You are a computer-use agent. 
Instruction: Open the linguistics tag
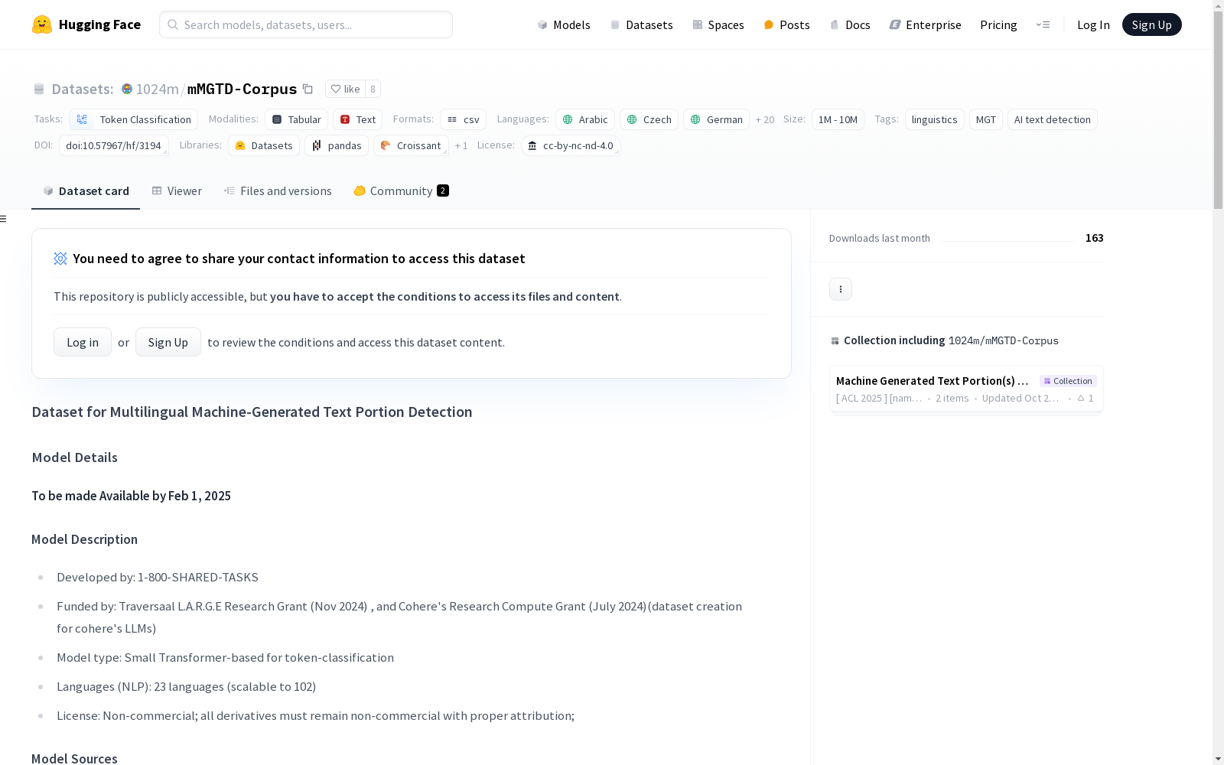[934, 119]
